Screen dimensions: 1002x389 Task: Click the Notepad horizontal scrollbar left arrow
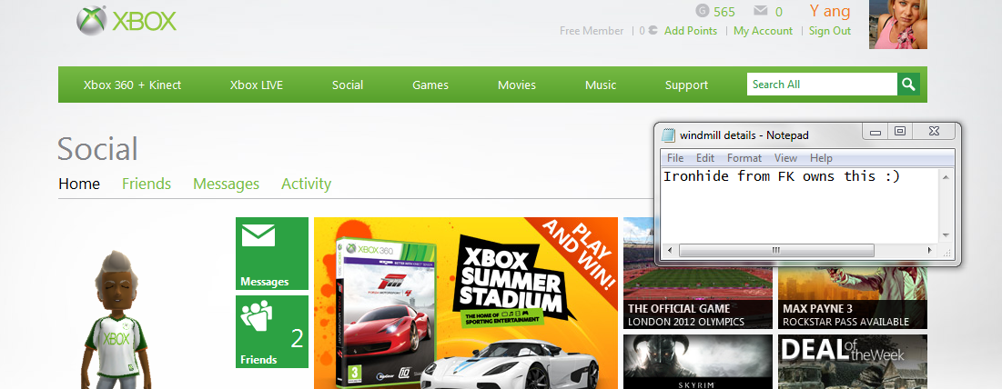tap(668, 250)
